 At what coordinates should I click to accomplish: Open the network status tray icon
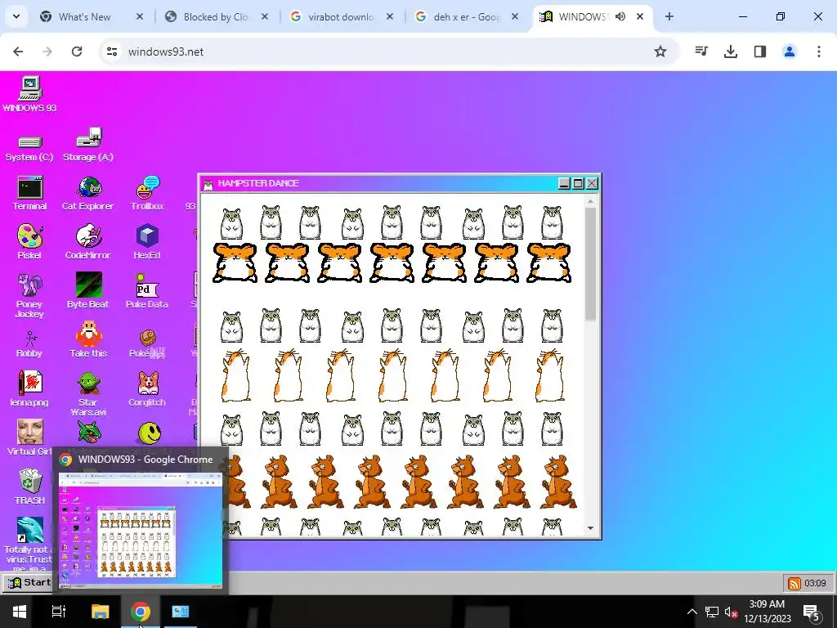coord(712,612)
